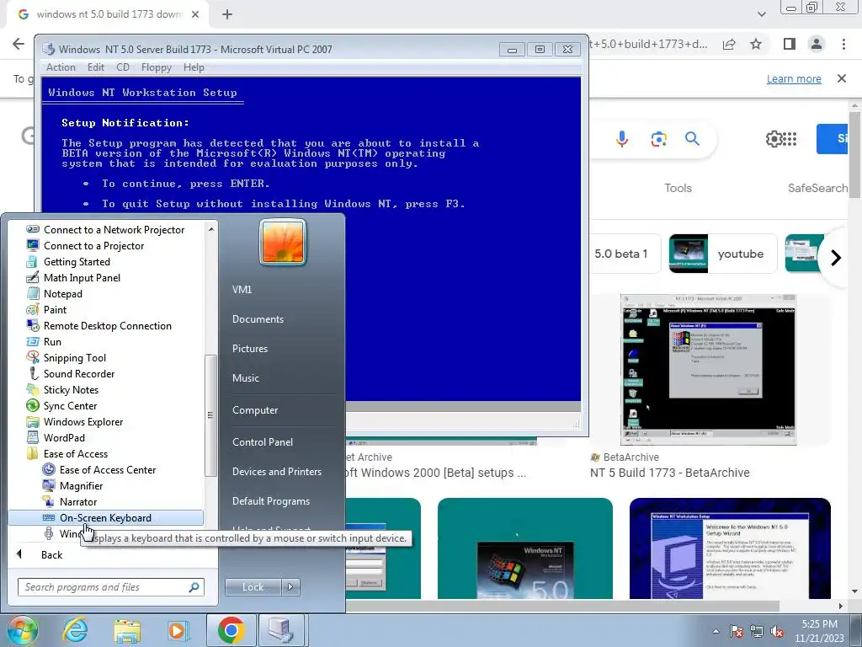
Task: Go back in Chrome
Action: point(19,44)
